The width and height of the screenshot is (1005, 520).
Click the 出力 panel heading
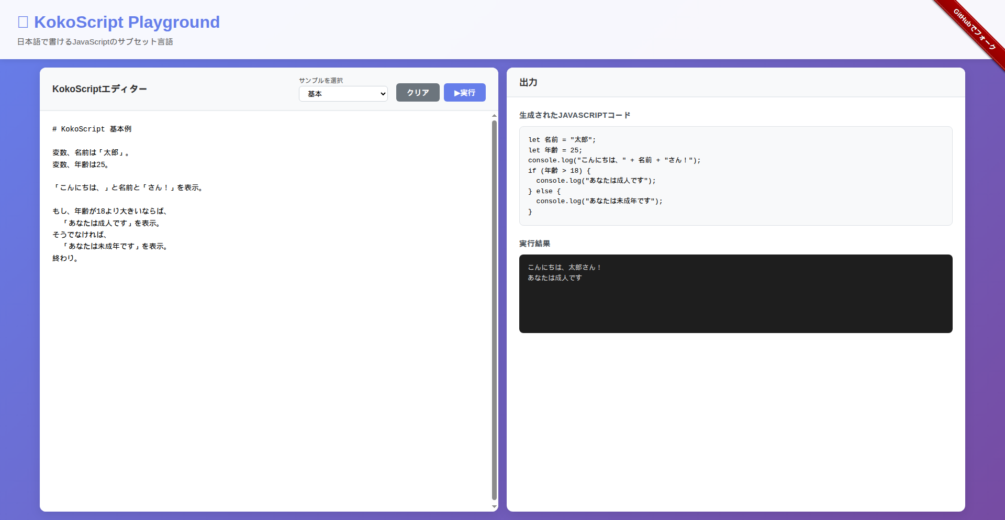(x=528, y=83)
